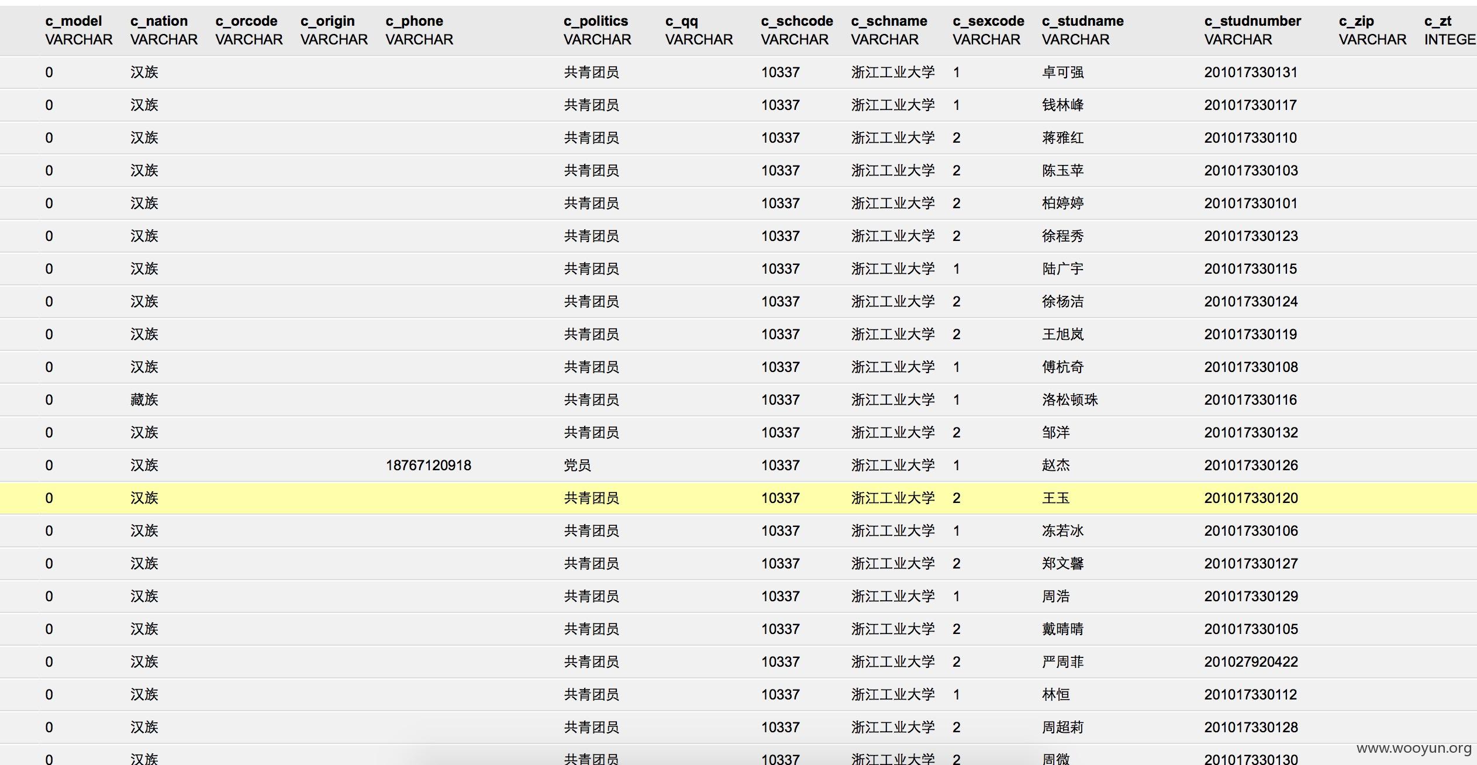Screen dimensions: 1477x765
Task: Click student number 201017330105
Action: 1251,629
